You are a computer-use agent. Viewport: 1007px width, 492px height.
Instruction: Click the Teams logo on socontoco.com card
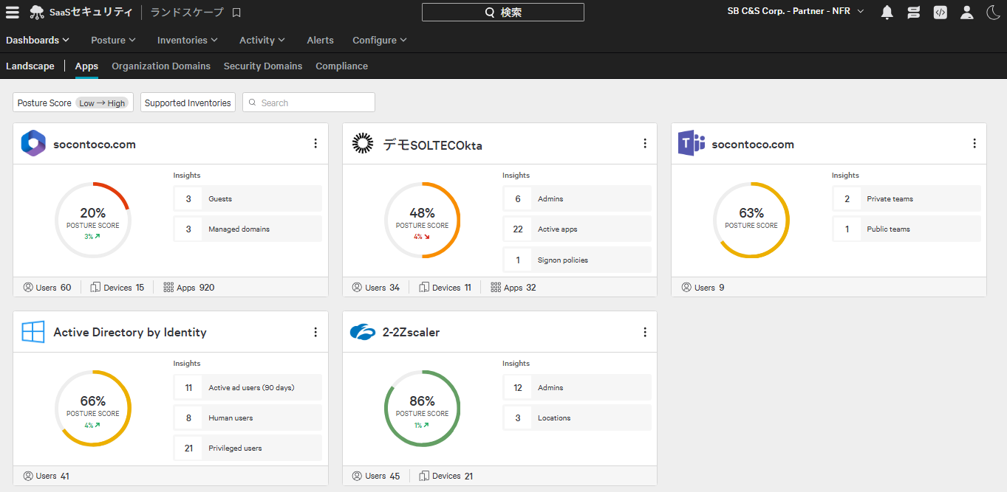tap(692, 144)
